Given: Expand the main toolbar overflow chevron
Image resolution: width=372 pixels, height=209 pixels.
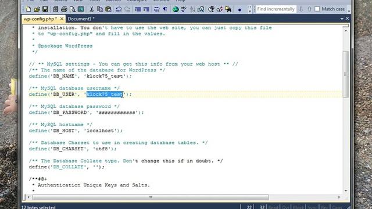Looking at the screenshot, I should [x=249, y=9].
